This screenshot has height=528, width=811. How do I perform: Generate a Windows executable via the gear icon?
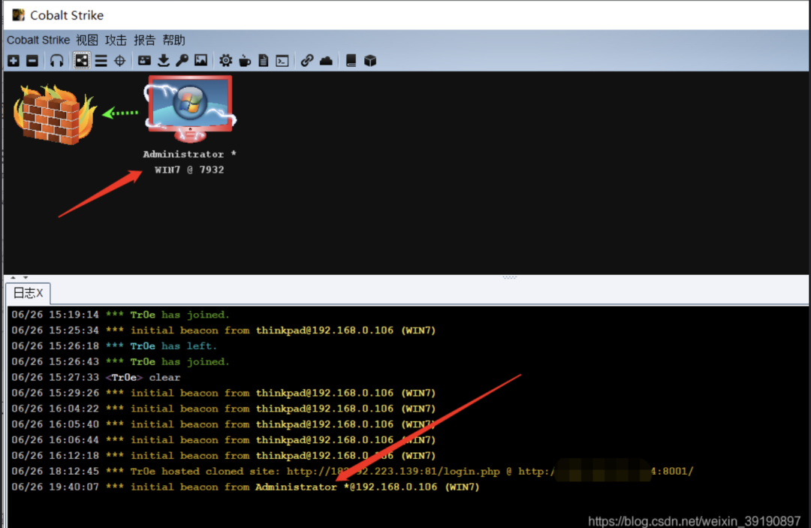click(225, 61)
